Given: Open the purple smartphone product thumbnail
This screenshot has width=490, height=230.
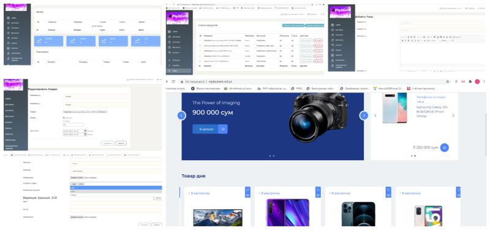Looking at the screenshot, I should (x=287, y=213).
